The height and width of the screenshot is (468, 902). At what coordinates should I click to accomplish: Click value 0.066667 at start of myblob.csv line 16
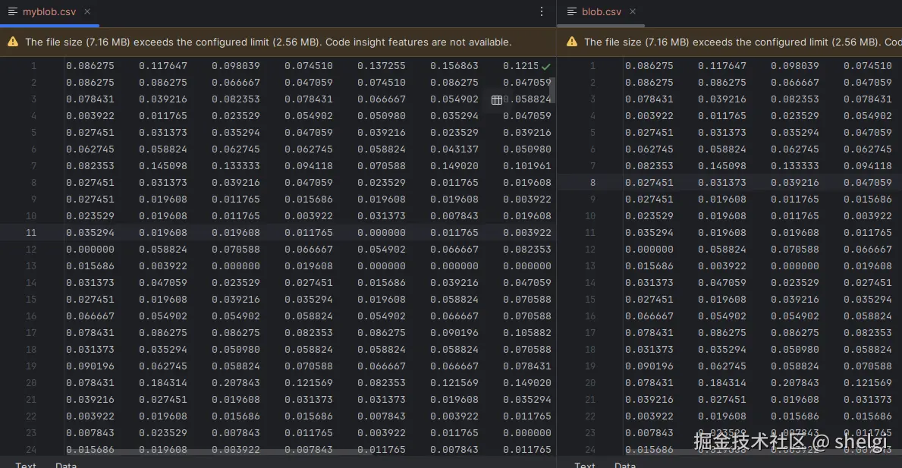pyautogui.click(x=90, y=316)
